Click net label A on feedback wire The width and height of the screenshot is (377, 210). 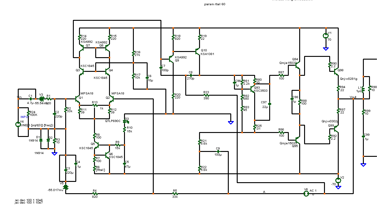pos(264,192)
